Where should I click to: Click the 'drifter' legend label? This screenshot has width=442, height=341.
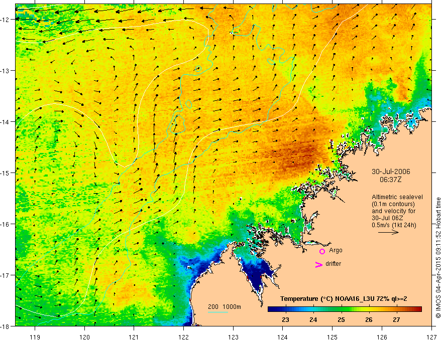[x=333, y=264]
